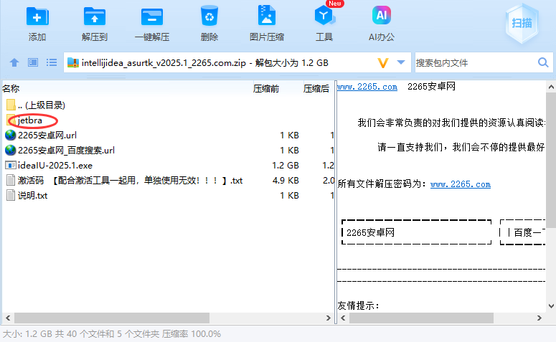Open the AI办公 icon
The width and height of the screenshot is (556, 342).
point(382,16)
